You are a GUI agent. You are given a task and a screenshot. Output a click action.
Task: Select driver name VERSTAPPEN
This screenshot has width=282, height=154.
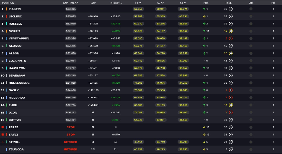19,38
